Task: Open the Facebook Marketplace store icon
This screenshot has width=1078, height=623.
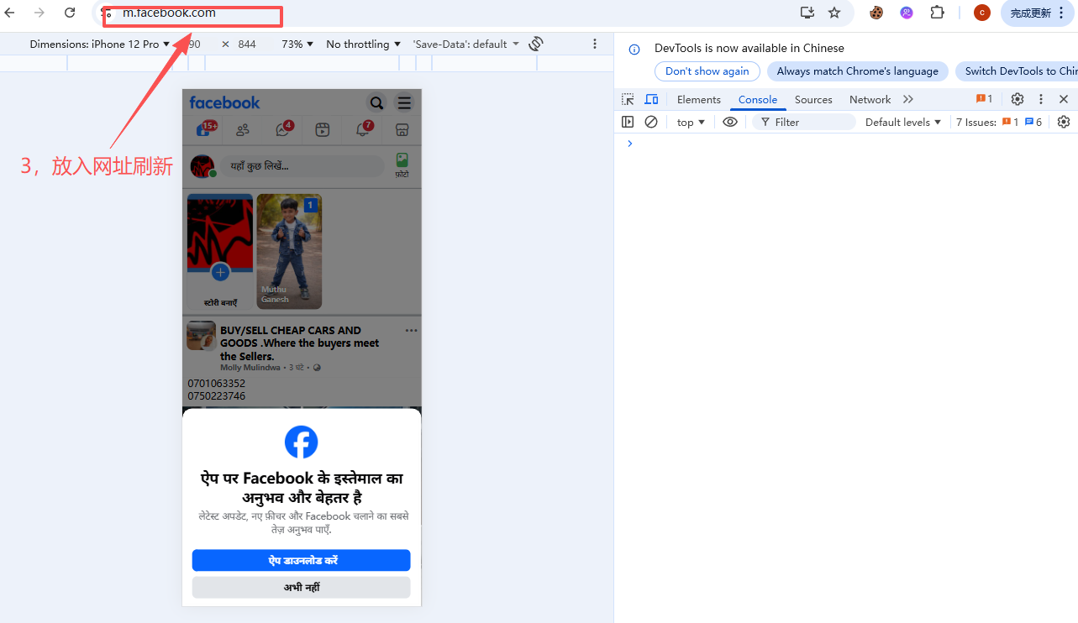Action: click(402, 129)
